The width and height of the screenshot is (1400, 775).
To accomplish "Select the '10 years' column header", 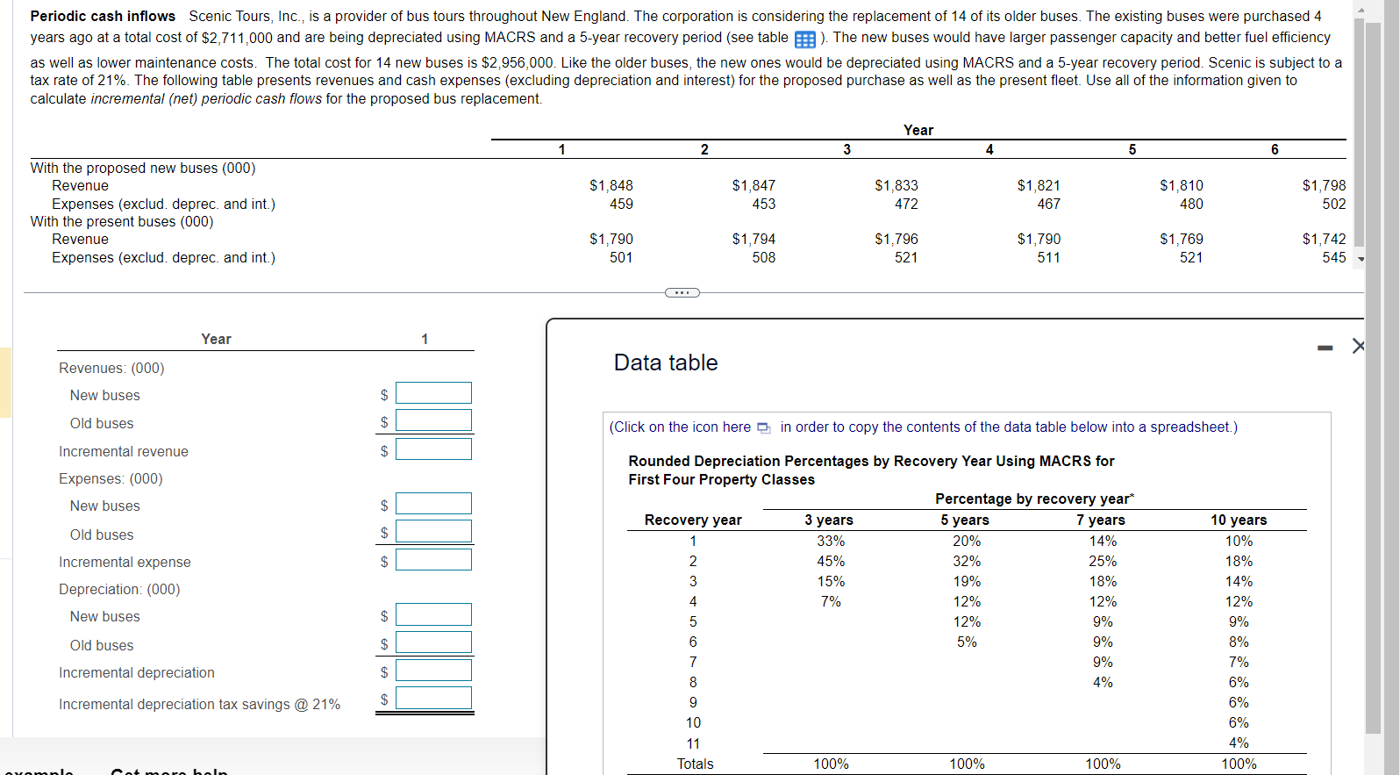I will [x=1239, y=520].
